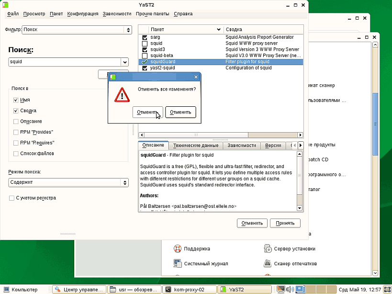The image size is (392, 294).
Task: Uncheck the Имя search option
Action: (16, 100)
